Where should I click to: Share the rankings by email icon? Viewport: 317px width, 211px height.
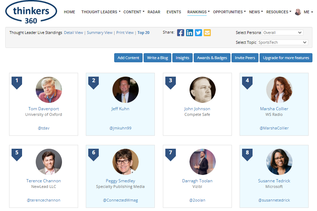pyautogui.click(x=207, y=33)
